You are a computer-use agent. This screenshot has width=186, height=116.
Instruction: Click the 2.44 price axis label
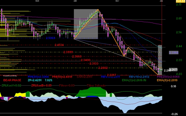tap(179, 46)
